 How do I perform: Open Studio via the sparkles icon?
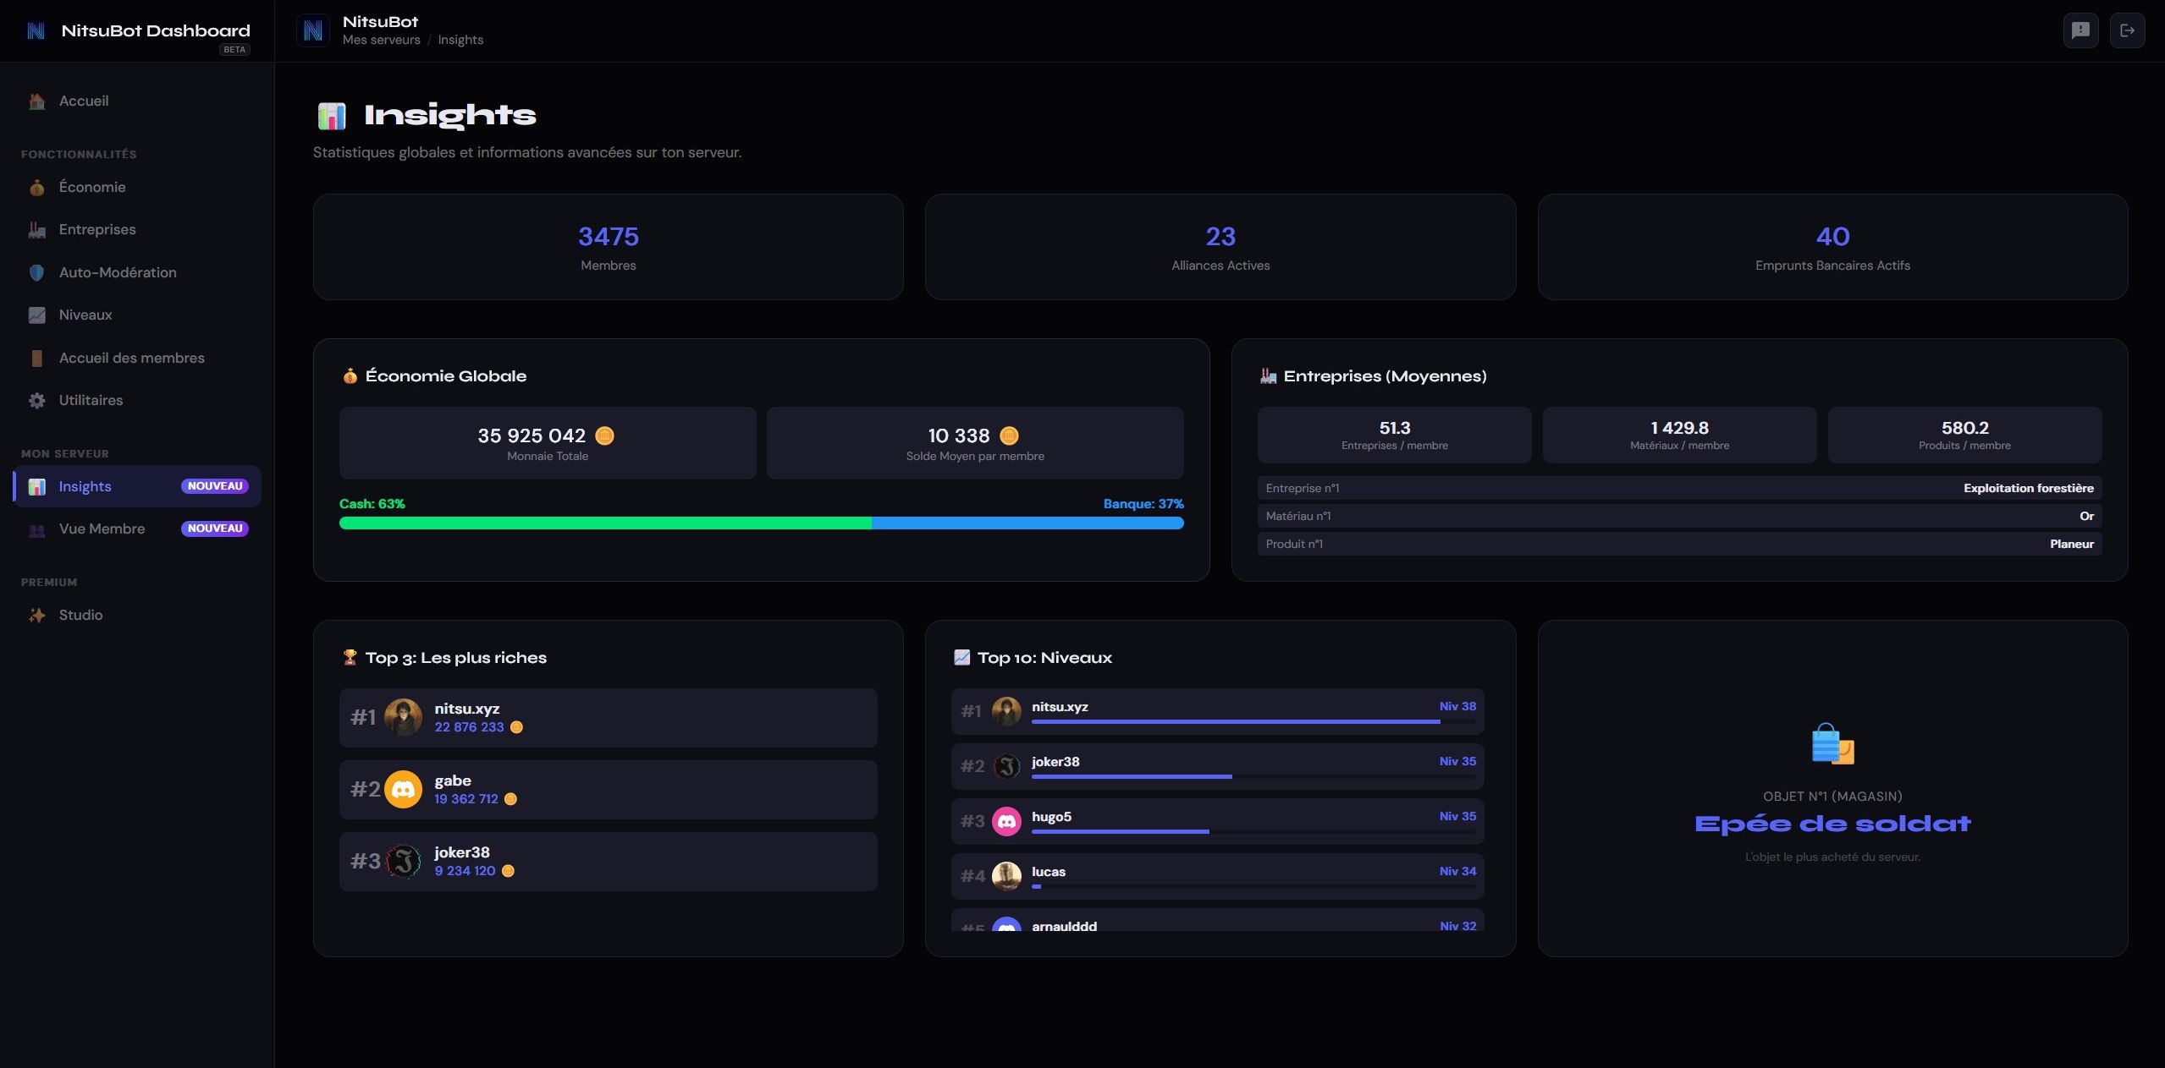pyautogui.click(x=37, y=615)
